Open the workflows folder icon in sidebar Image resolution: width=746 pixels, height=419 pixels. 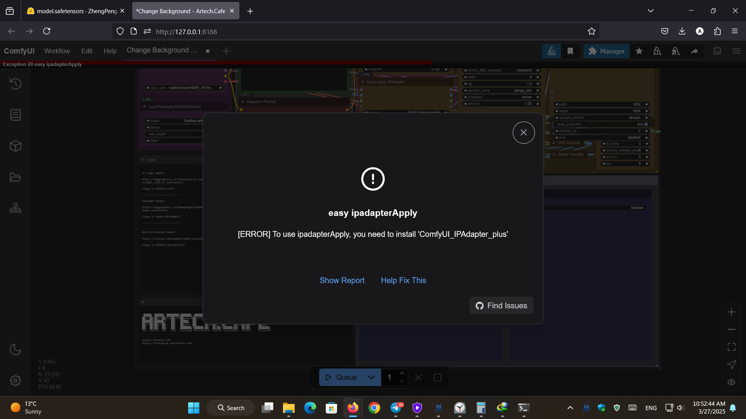pyautogui.click(x=16, y=177)
